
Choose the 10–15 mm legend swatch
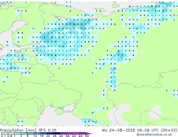point(37,133)
